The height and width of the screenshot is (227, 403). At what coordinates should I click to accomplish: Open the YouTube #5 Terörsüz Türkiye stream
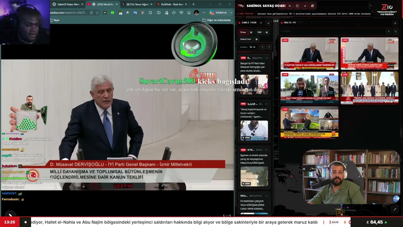[x=309, y=122]
